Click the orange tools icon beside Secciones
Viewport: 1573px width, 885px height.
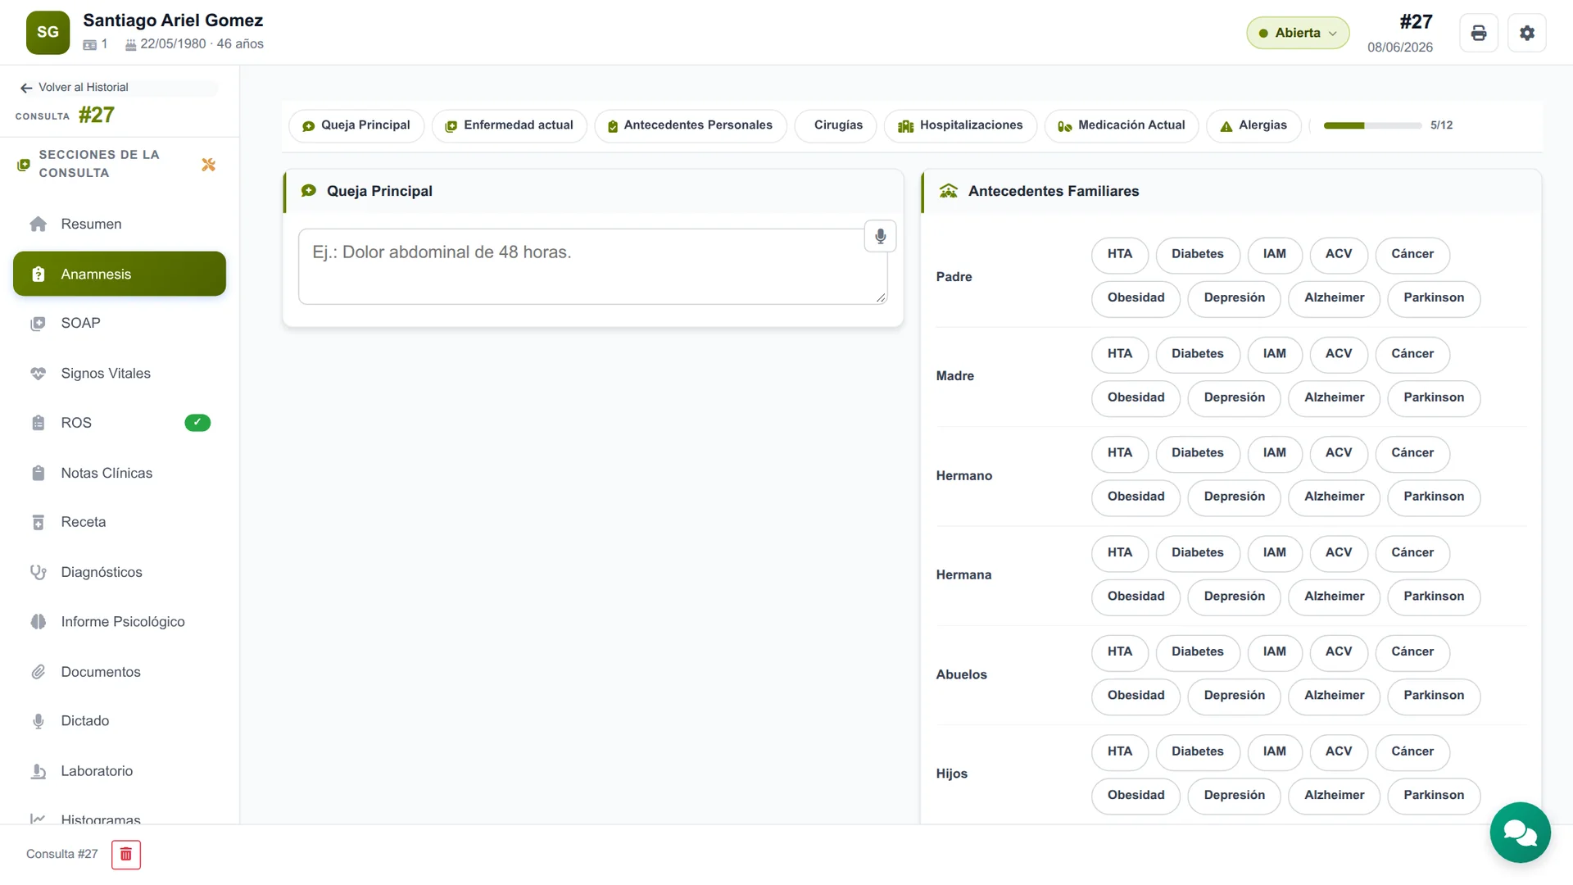[208, 165]
